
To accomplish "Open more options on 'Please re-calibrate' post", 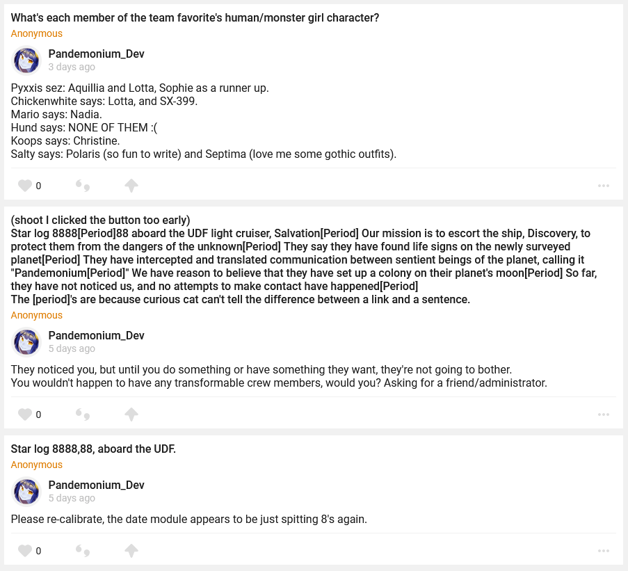I will coord(603,551).
